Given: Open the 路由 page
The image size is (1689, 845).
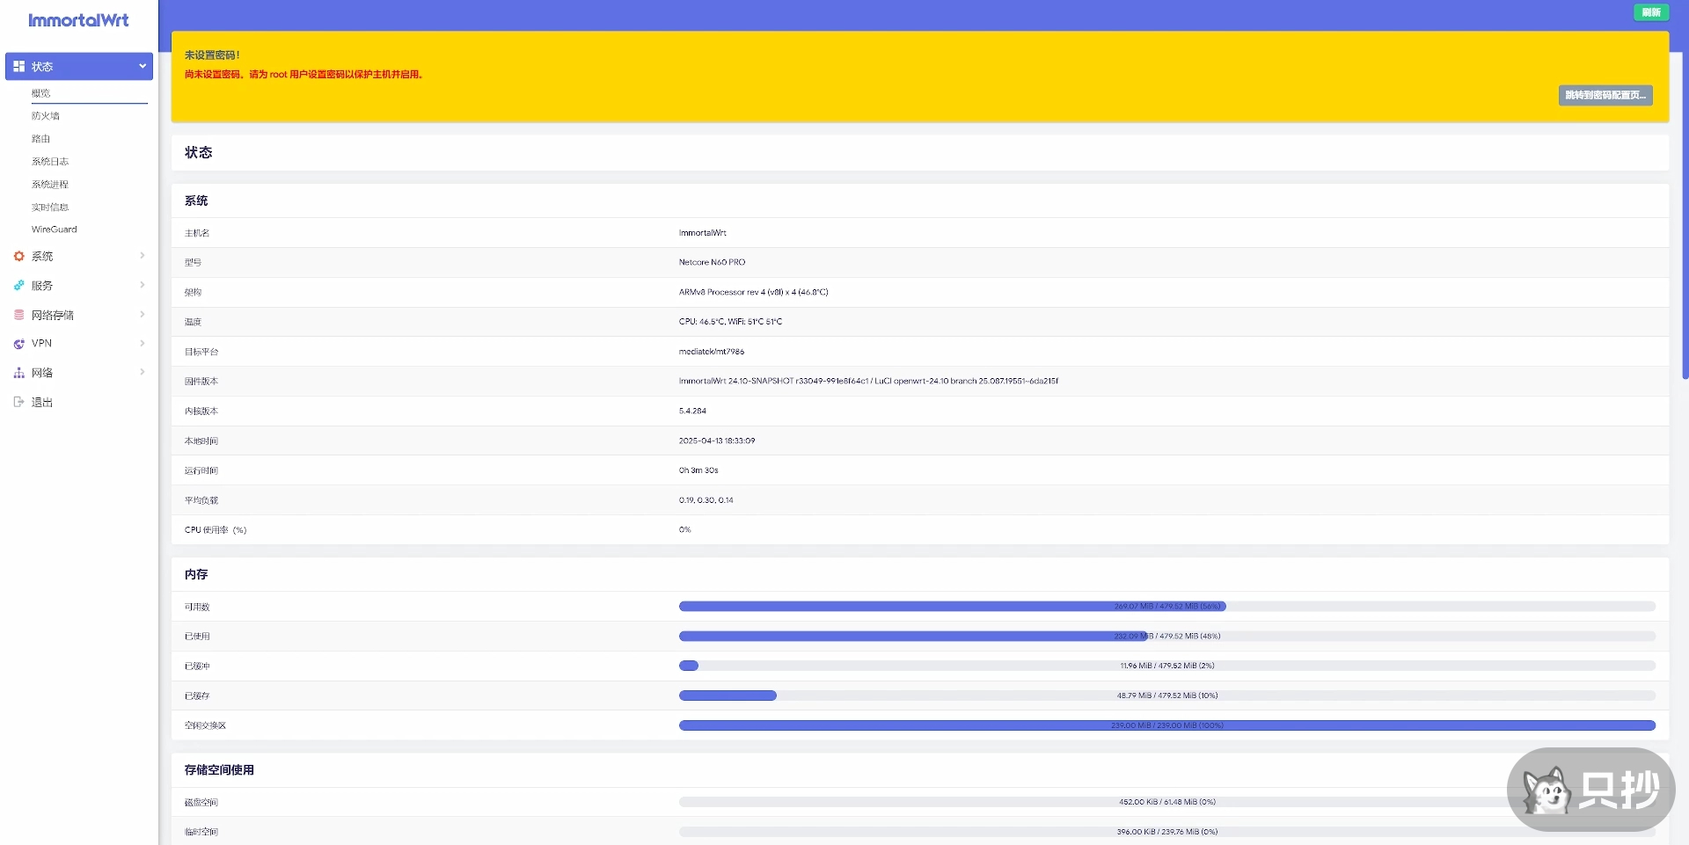Looking at the screenshot, I should click(41, 138).
